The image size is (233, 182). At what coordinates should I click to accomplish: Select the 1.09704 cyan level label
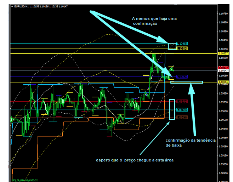pyautogui.click(x=182, y=110)
